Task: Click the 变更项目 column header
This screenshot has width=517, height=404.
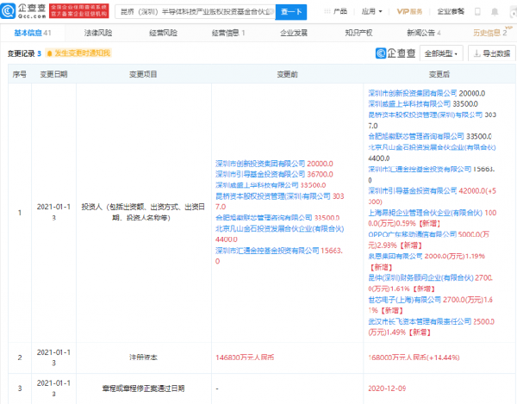Action: (x=143, y=74)
